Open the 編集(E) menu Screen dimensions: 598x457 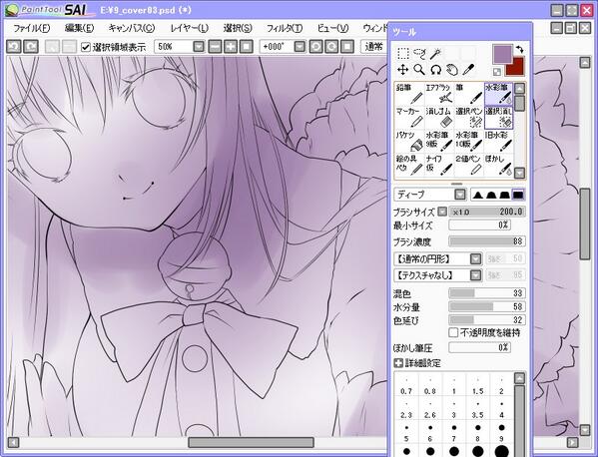79,28
